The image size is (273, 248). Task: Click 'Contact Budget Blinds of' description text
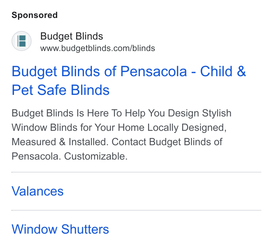click(x=167, y=142)
